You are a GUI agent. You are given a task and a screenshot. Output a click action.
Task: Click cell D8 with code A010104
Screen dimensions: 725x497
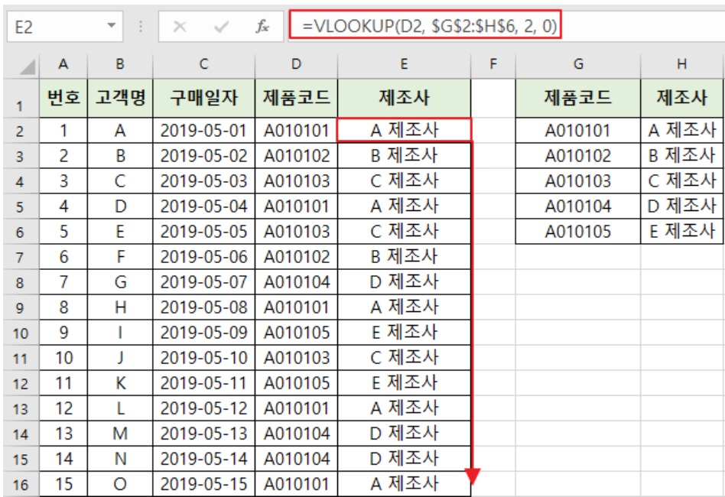296,282
